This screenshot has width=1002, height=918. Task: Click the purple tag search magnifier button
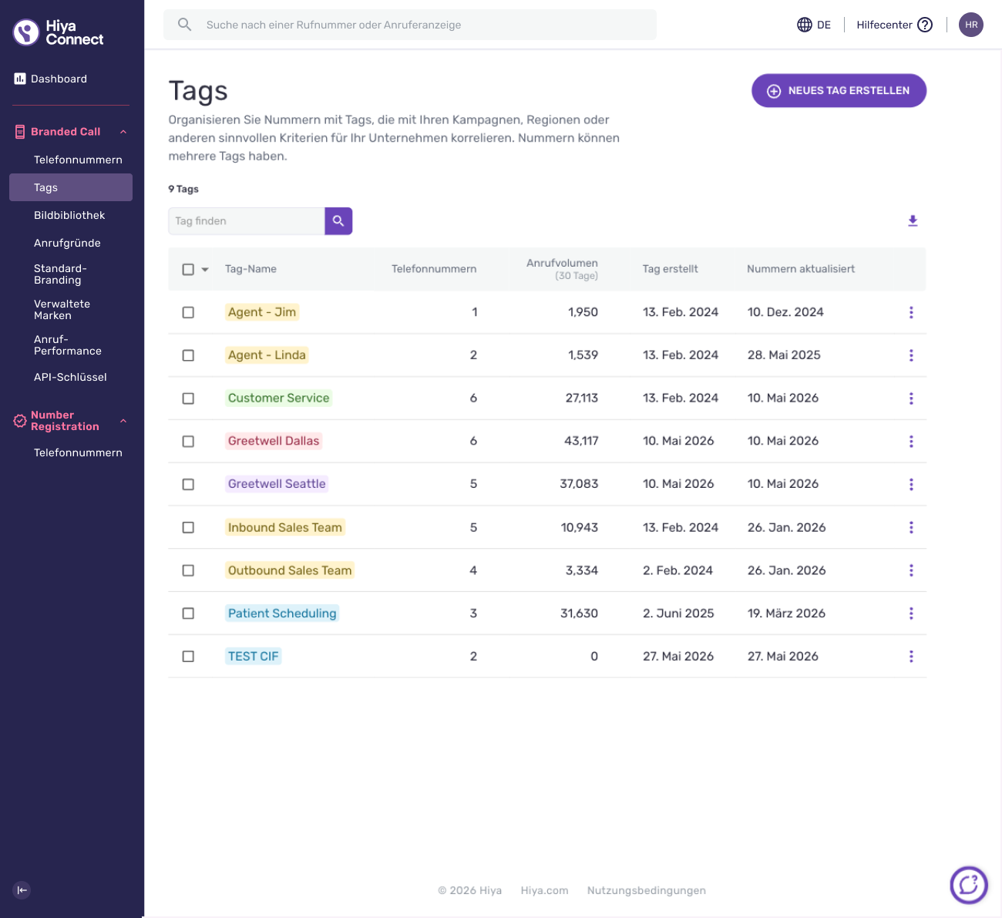coord(338,221)
